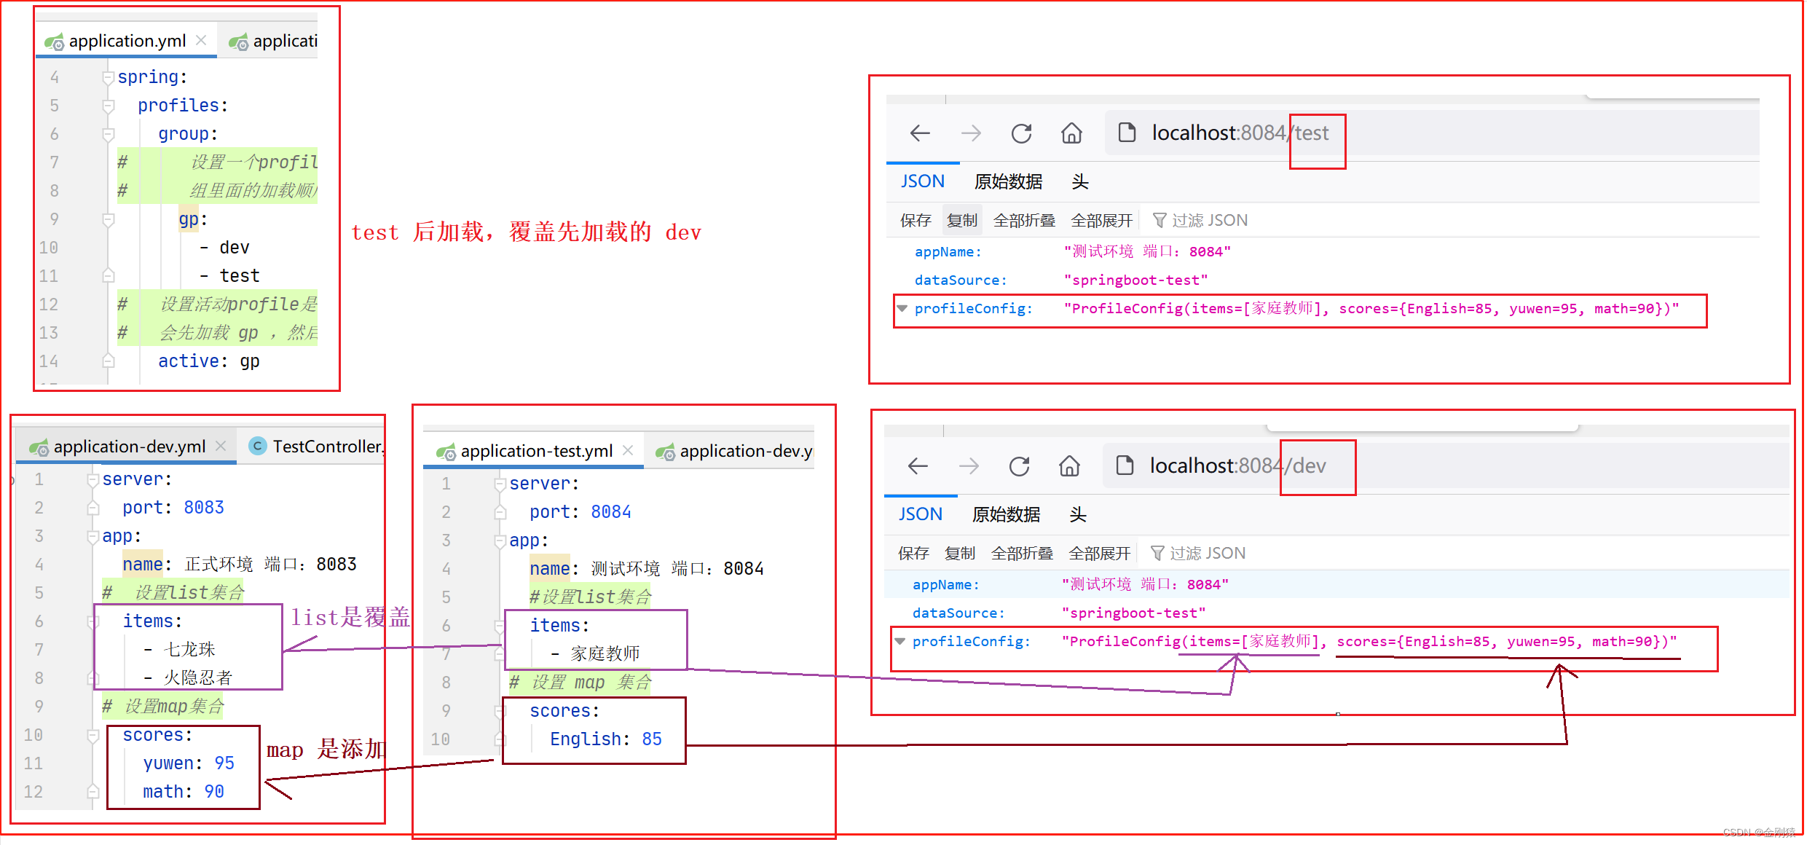This screenshot has width=1807, height=845.
Task: Click the localhost:8084/dev address bar
Action: pyautogui.click(x=1446, y=465)
